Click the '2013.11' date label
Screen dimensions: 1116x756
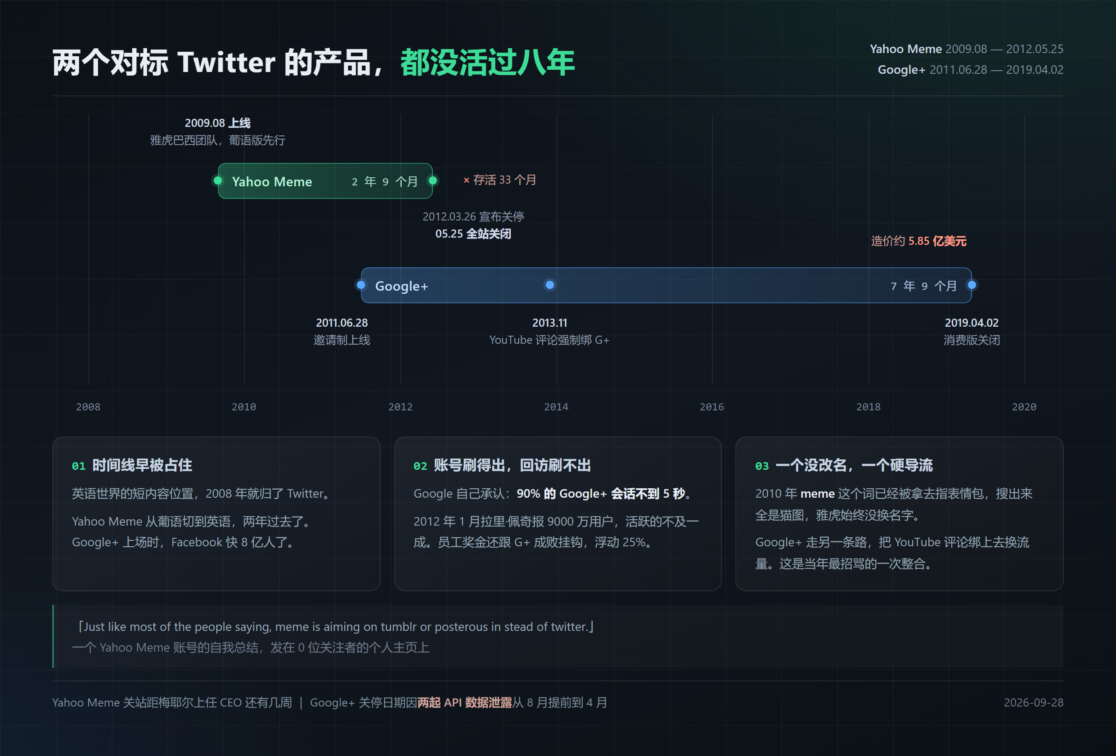[x=550, y=323]
